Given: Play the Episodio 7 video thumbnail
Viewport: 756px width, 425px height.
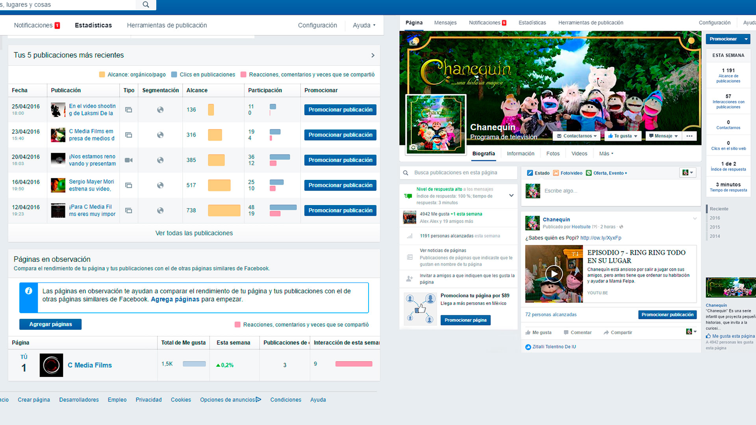Looking at the screenshot, I should click(x=554, y=274).
